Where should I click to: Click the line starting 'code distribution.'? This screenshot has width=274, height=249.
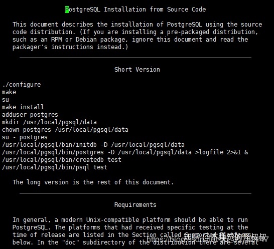click(x=135, y=32)
